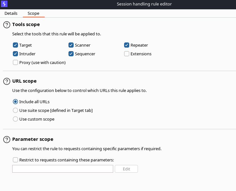Check Restrict to requests containing these parameters
The height and width of the screenshot is (191, 236).
pyautogui.click(x=15, y=160)
